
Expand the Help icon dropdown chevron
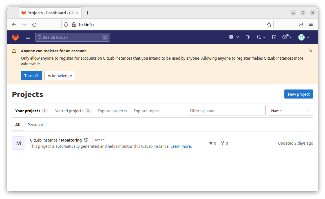click(290, 37)
